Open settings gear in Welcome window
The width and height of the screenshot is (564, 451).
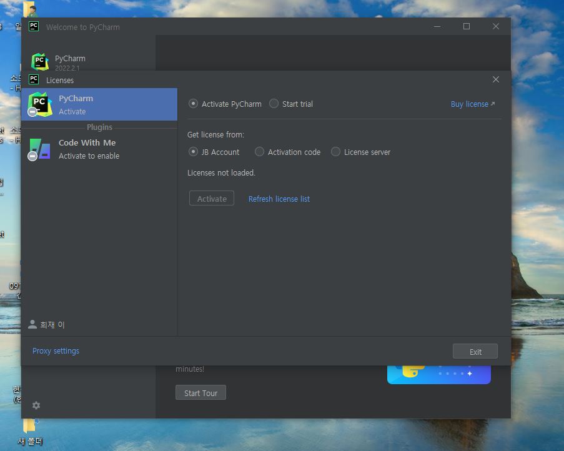pos(36,405)
